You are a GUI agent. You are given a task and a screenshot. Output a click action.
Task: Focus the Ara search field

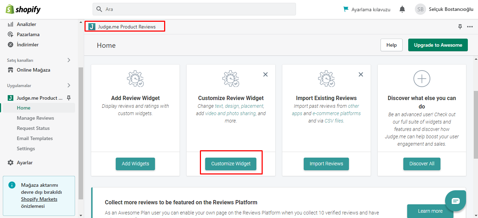coord(194,9)
